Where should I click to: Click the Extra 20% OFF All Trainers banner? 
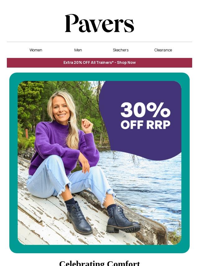click(99, 63)
